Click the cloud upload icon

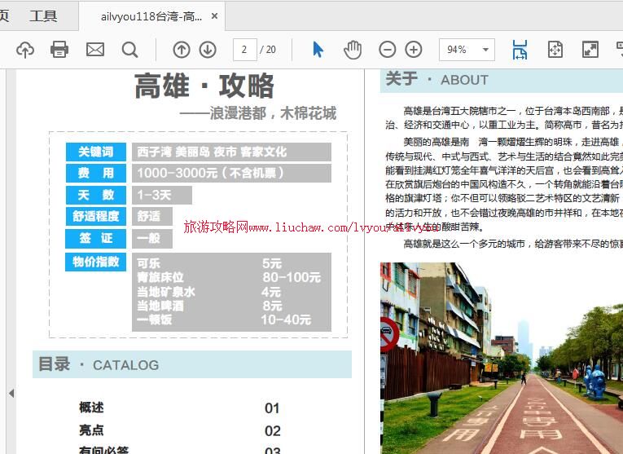(x=25, y=50)
